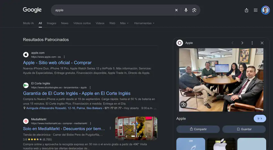Open the third light blue related thumbnail

[252, 144]
